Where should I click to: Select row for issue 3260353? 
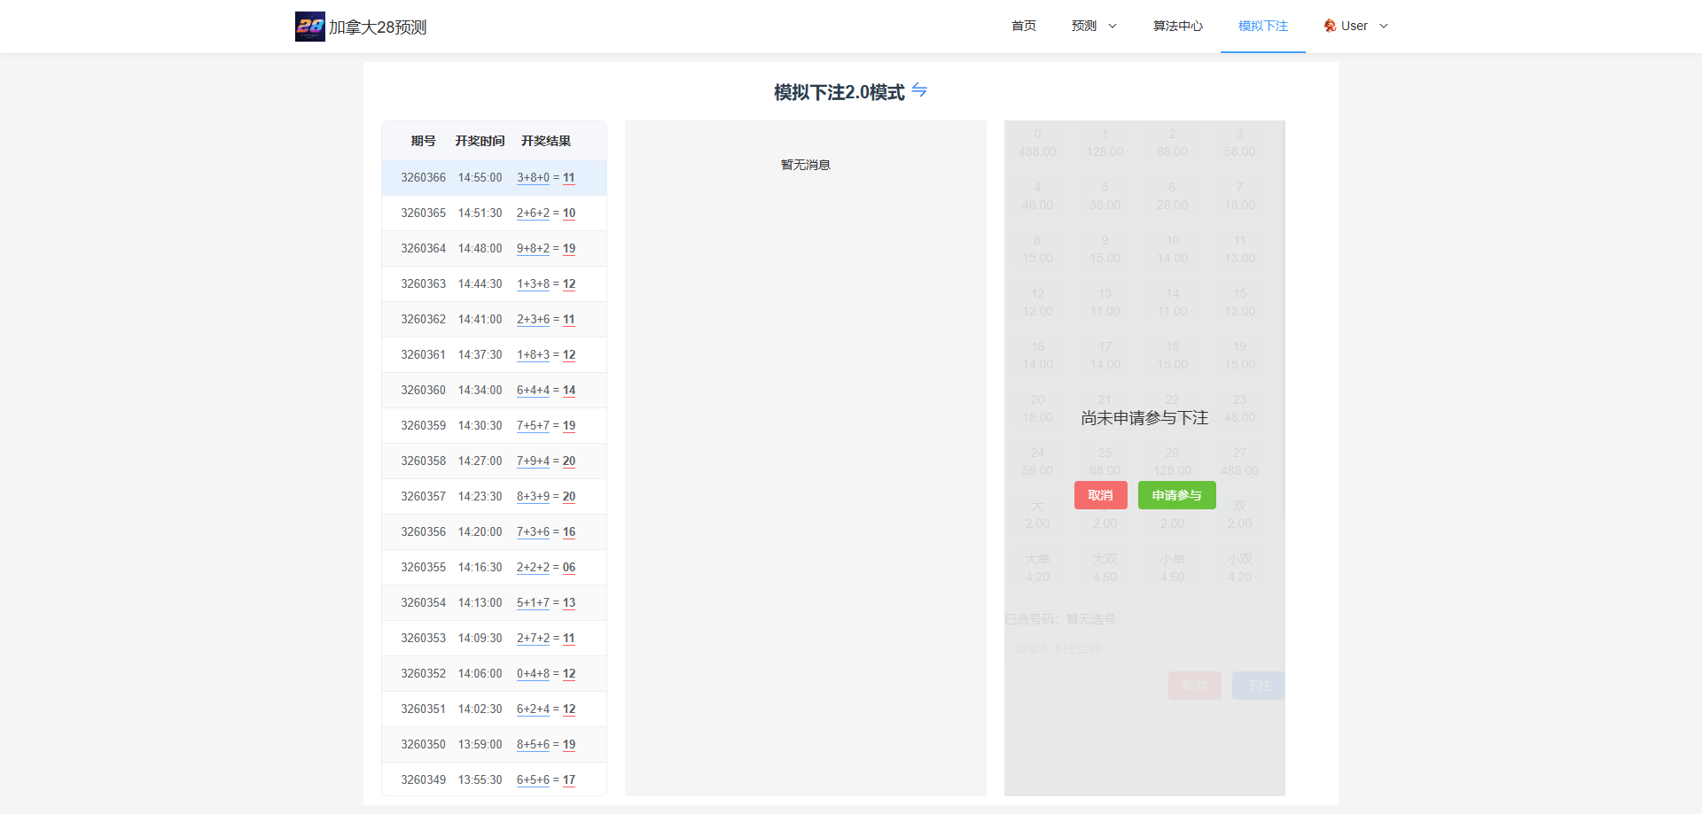coord(494,638)
